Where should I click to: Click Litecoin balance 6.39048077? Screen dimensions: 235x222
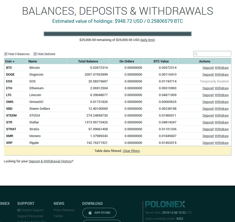99,95
